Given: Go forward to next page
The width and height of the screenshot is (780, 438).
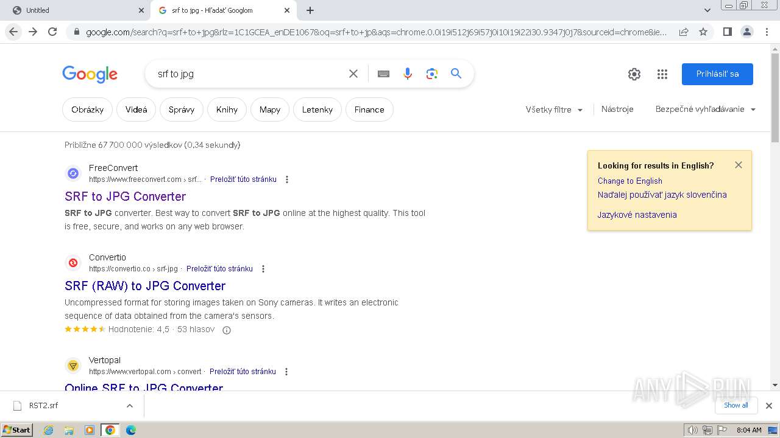Looking at the screenshot, I should [33, 32].
